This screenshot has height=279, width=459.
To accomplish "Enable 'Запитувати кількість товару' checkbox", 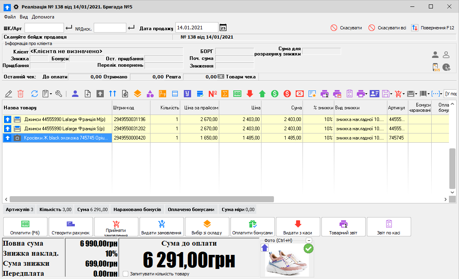I will (x=126, y=274).
